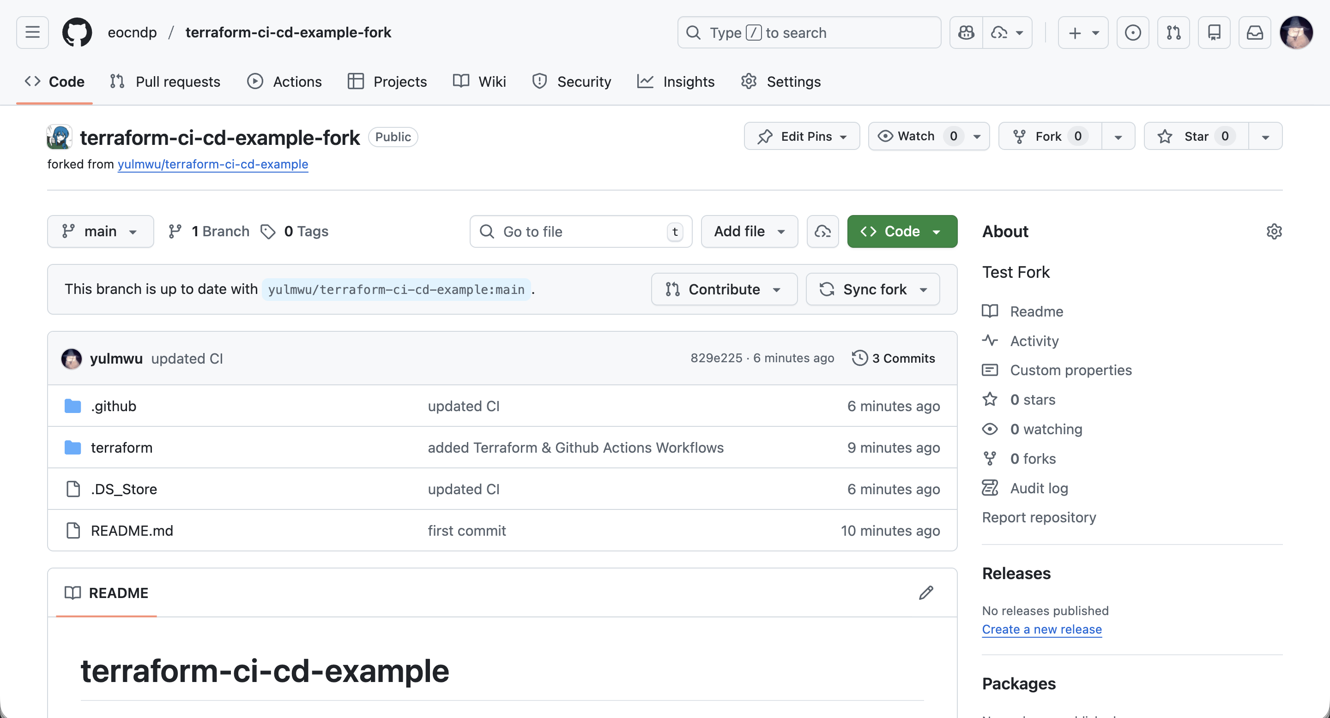1330x718 pixels.
Task: Open the green Code dropdown
Action: point(901,232)
